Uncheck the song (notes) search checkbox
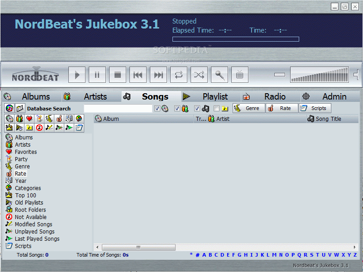 [x=197, y=108]
